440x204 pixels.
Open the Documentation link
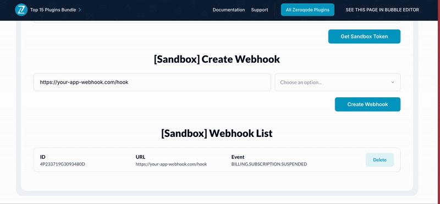[x=229, y=10]
